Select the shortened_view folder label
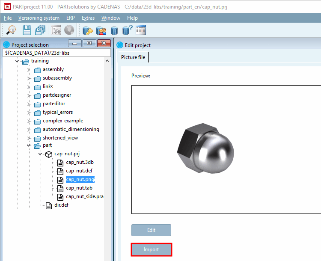 coord(60,138)
